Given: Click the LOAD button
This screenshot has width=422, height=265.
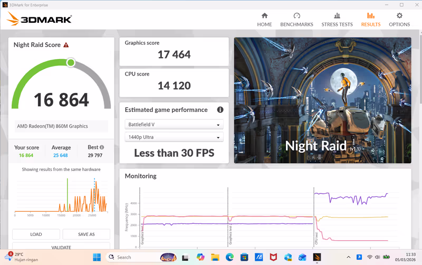Looking at the screenshot, I should (x=36, y=234).
